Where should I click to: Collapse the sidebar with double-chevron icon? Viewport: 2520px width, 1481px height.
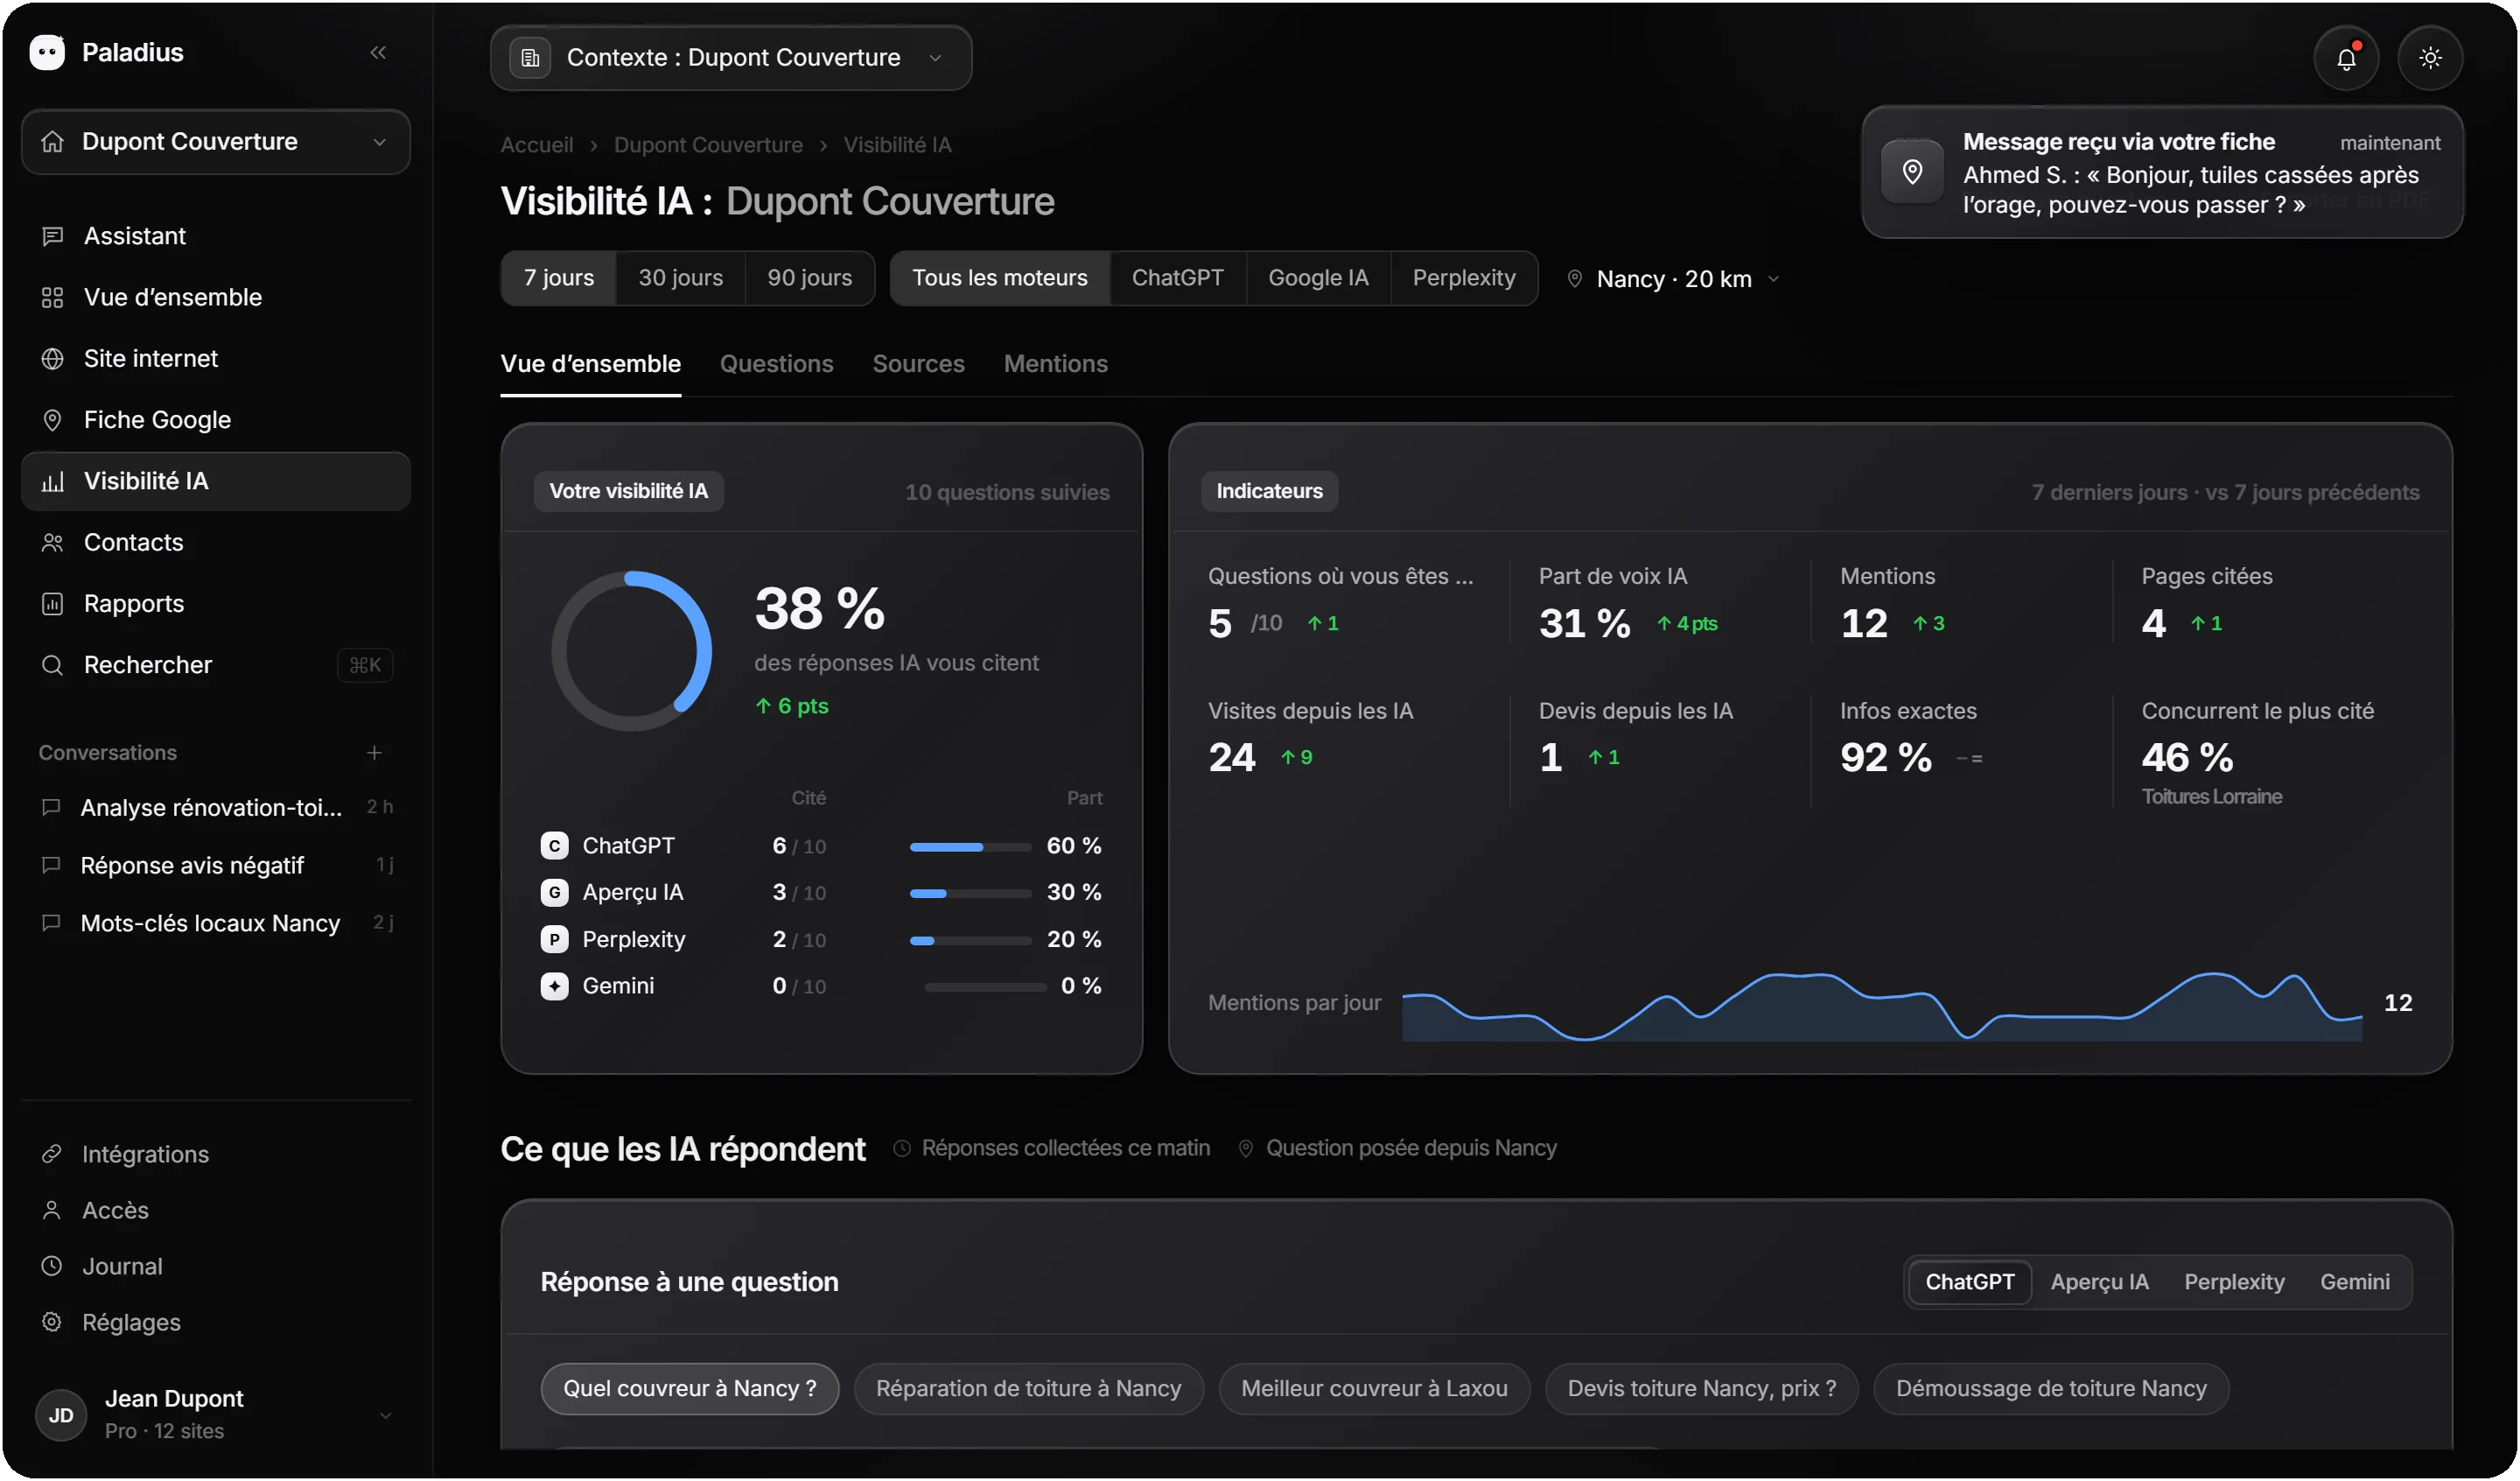pyautogui.click(x=378, y=52)
